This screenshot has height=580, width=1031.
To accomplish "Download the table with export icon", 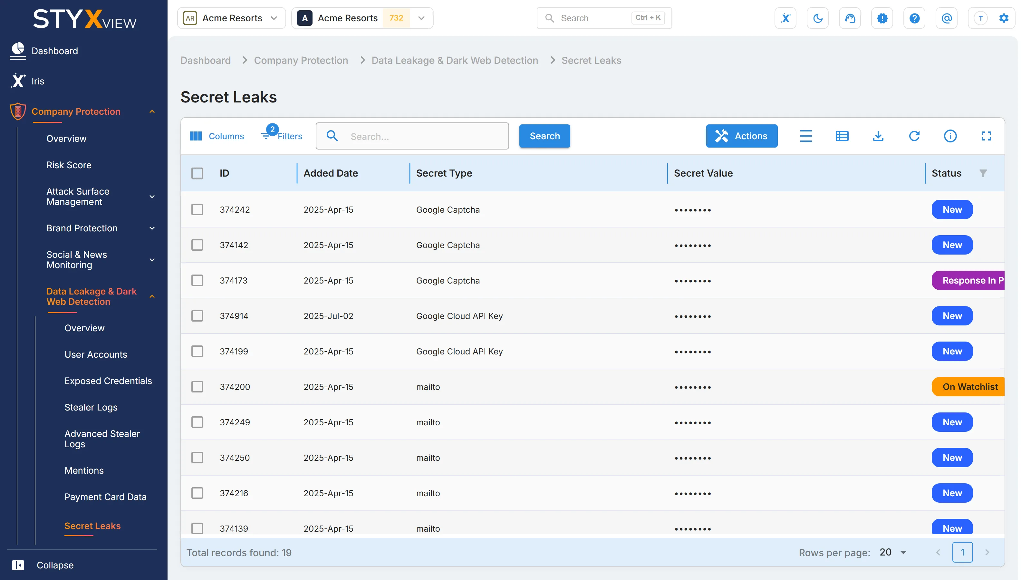I will pyautogui.click(x=878, y=136).
